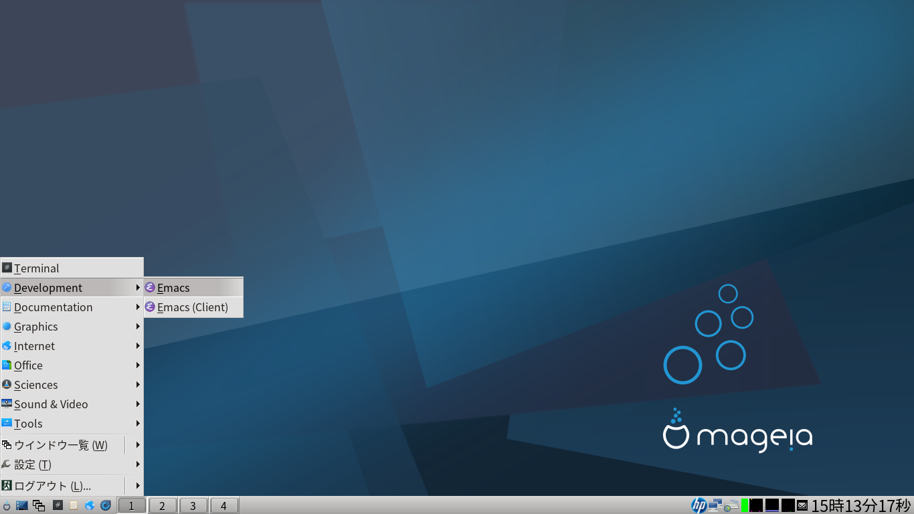Screen dimensions: 914x514
Task: Click the first black system monitor graph
Action: point(756,505)
